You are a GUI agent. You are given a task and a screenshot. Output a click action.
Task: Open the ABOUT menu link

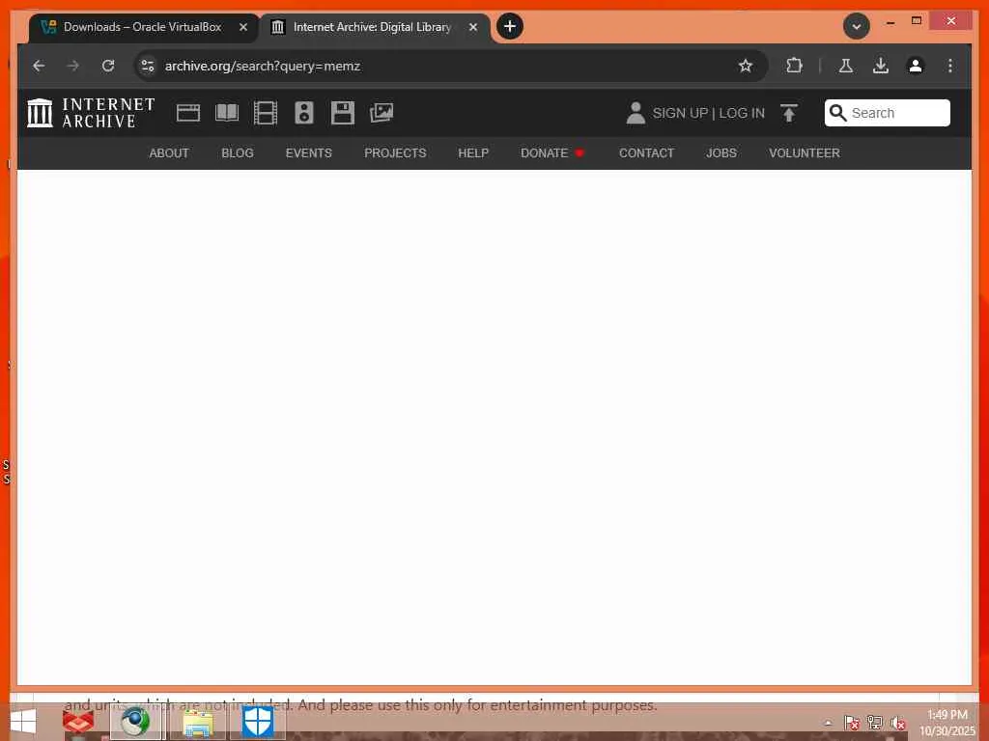[x=169, y=153]
